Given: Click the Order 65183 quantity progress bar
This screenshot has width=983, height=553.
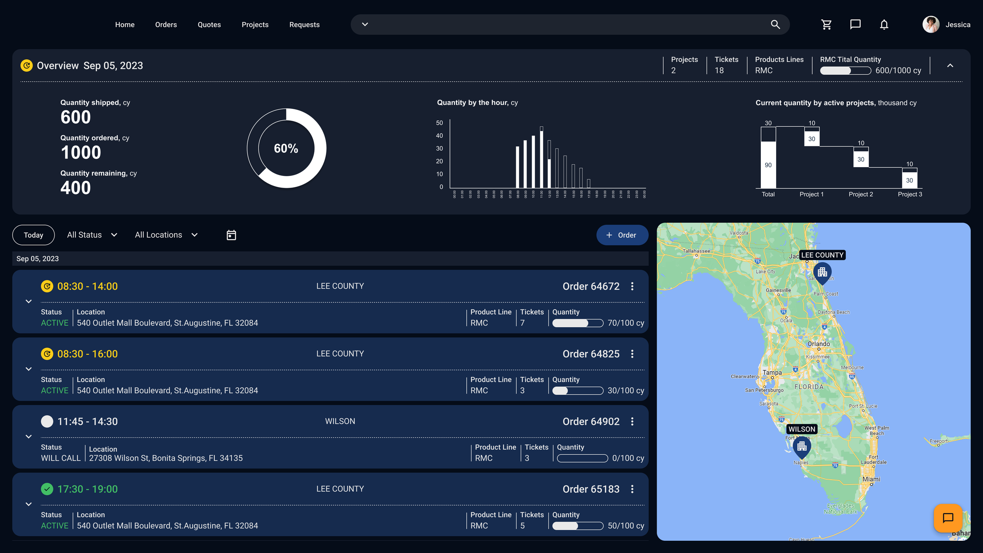Looking at the screenshot, I should 578,526.
